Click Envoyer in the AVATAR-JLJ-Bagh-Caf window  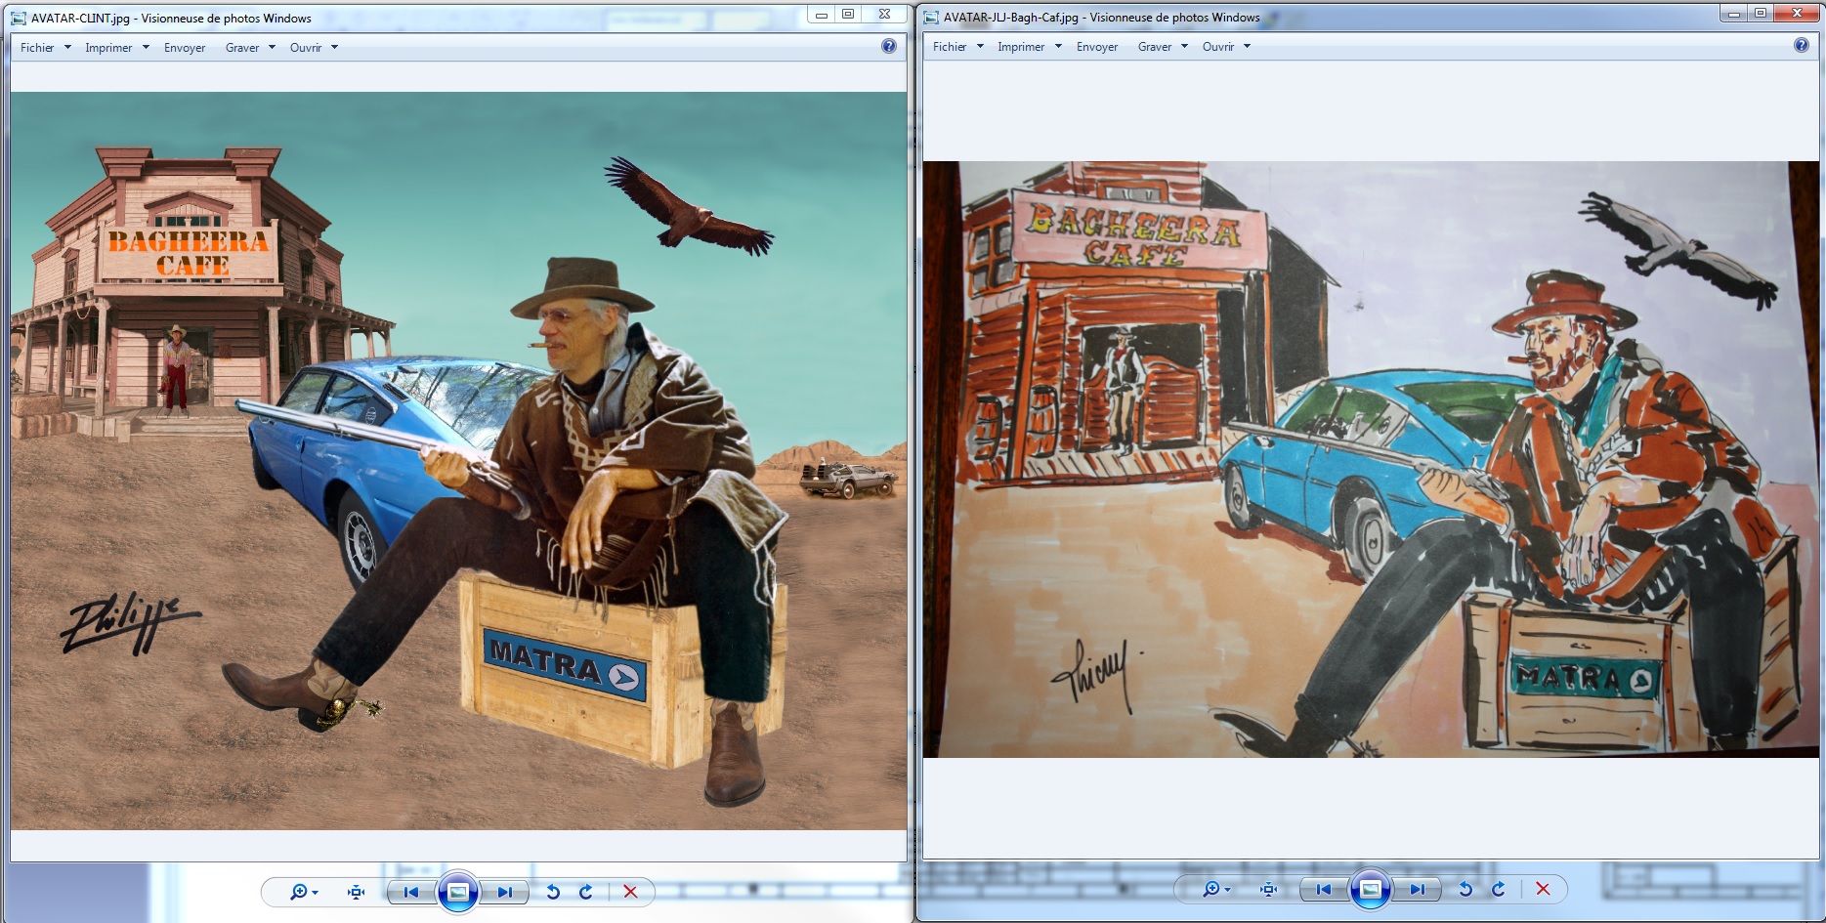coord(1097,47)
